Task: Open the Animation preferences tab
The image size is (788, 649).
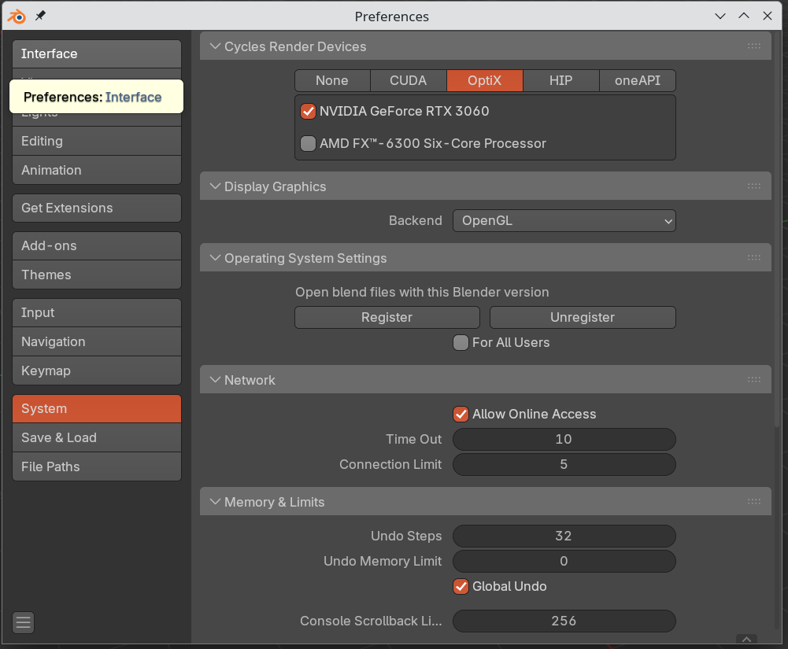Action: pyautogui.click(x=97, y=170)
